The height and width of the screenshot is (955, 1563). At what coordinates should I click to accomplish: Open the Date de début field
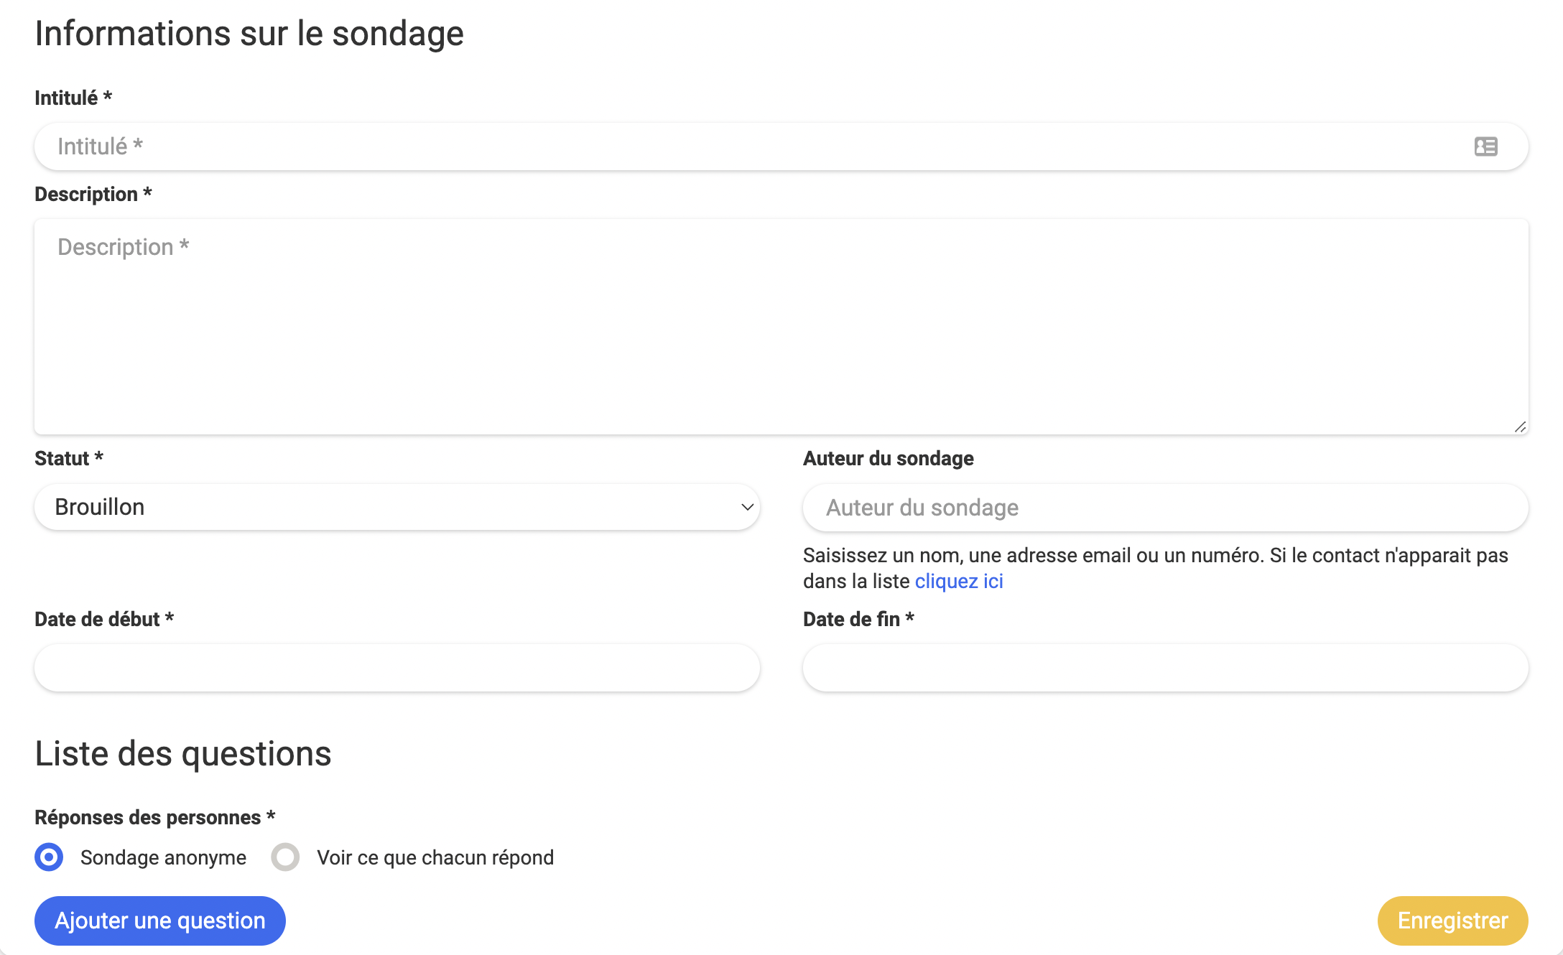click(396, 668)
